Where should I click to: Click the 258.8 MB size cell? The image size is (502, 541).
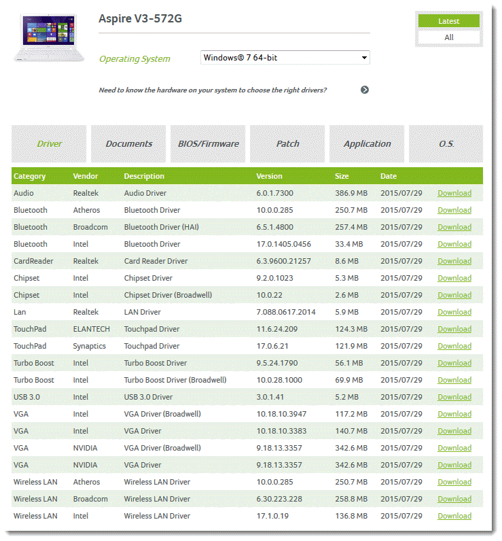(x=351, y=499)
